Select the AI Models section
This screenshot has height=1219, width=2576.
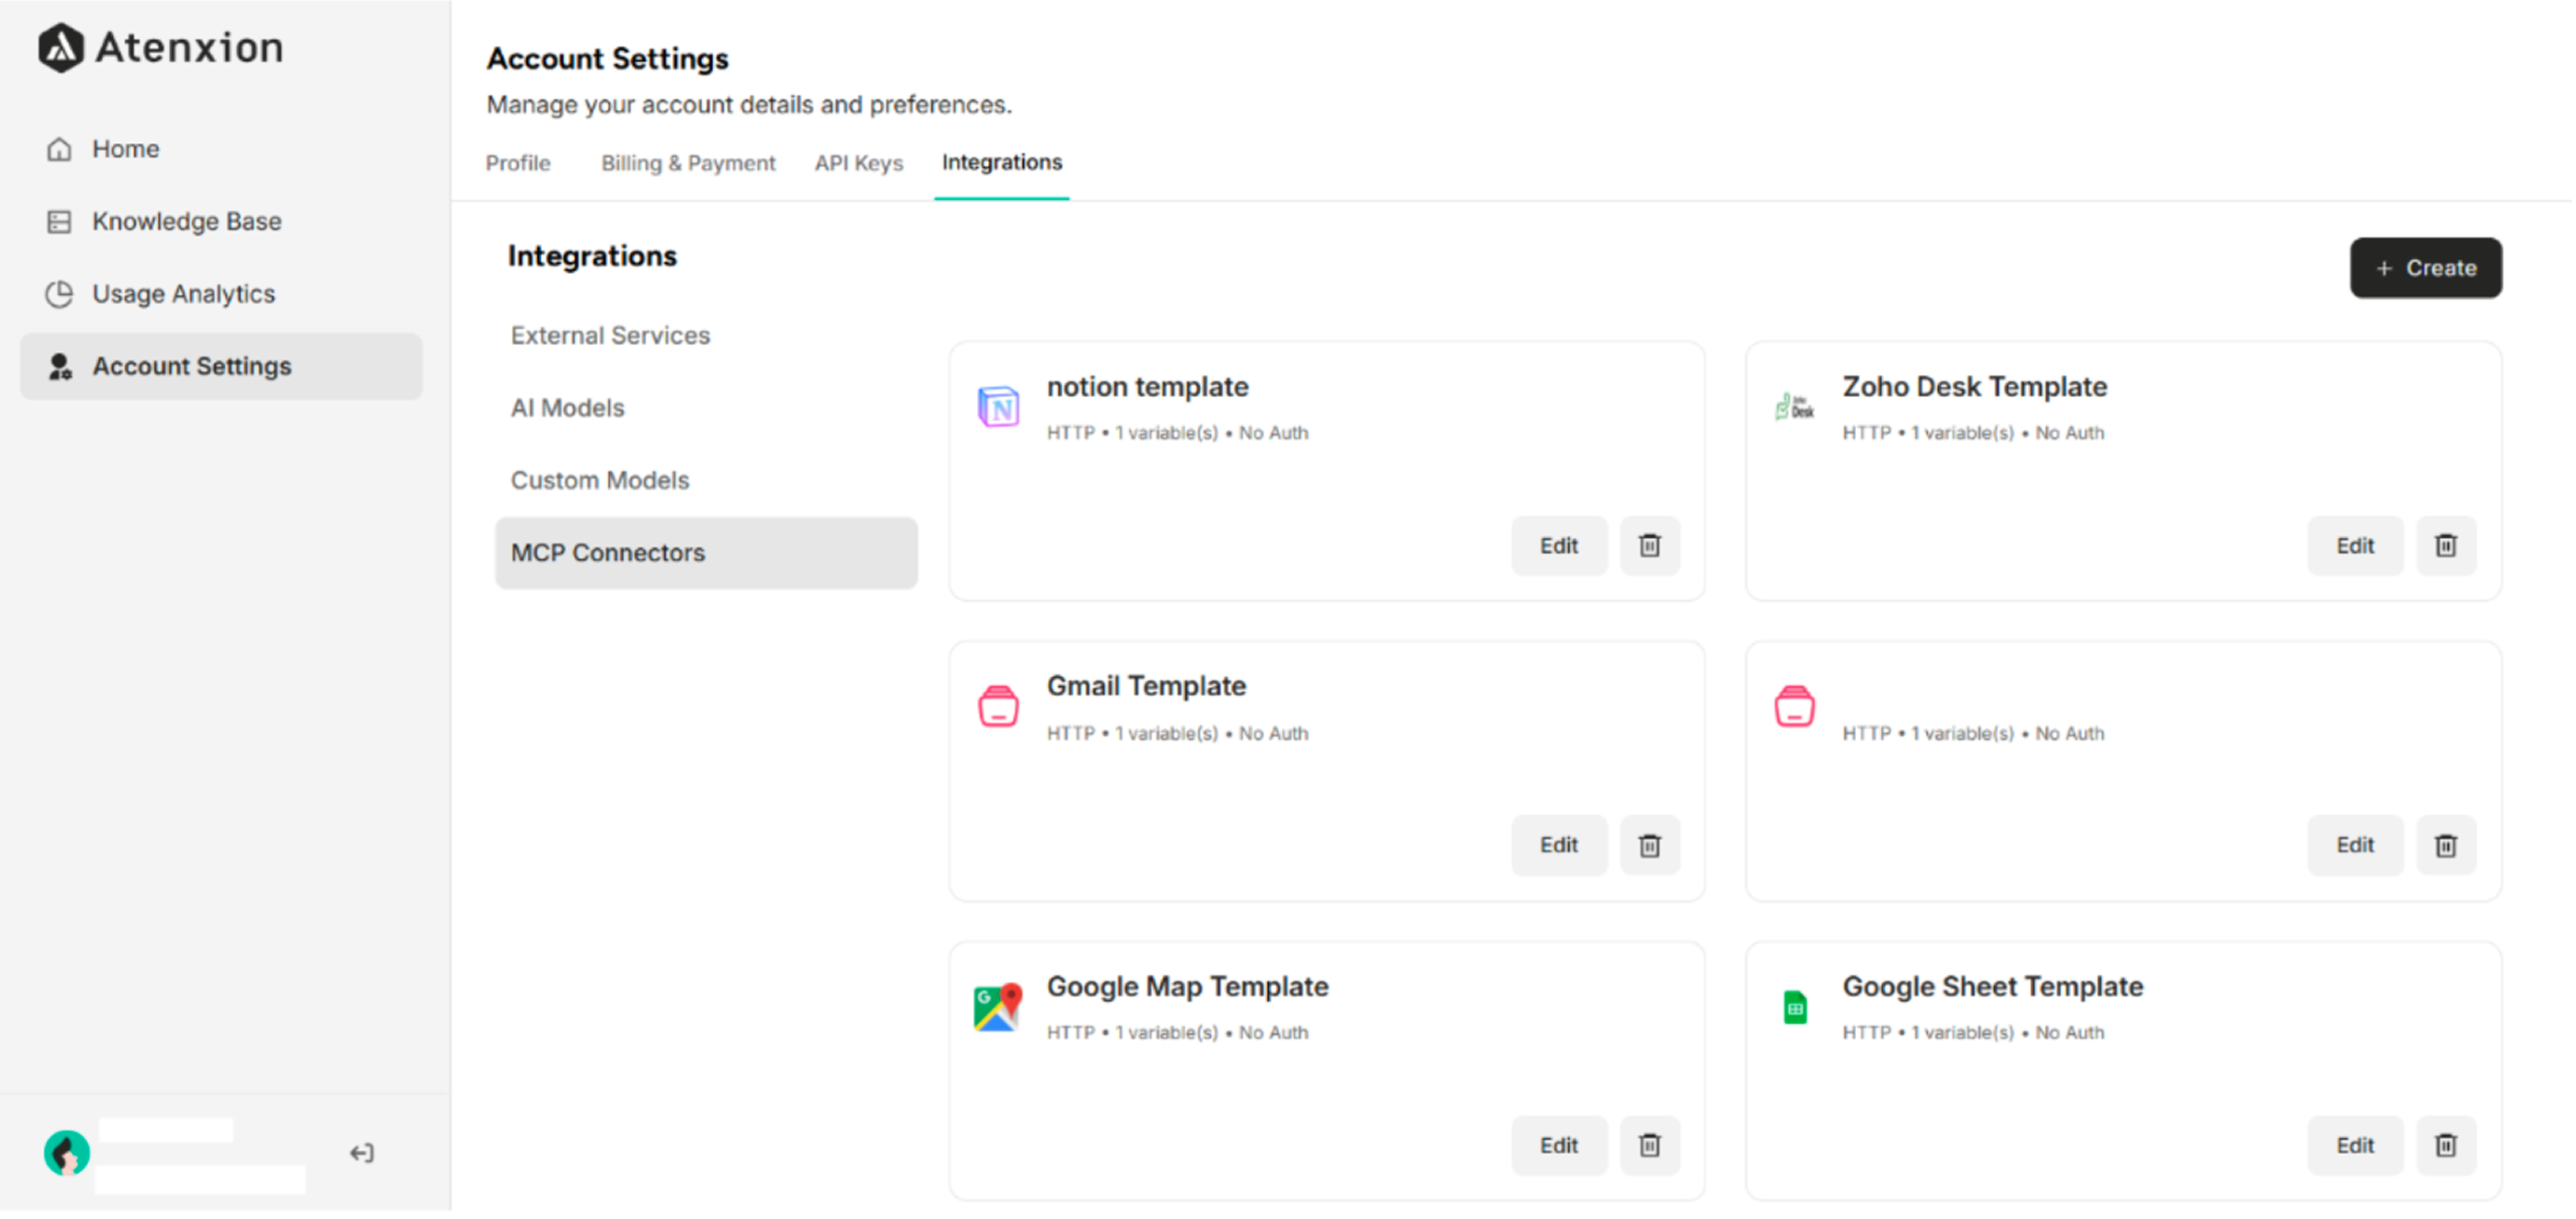pyautogui.click(x=567, y=408)
